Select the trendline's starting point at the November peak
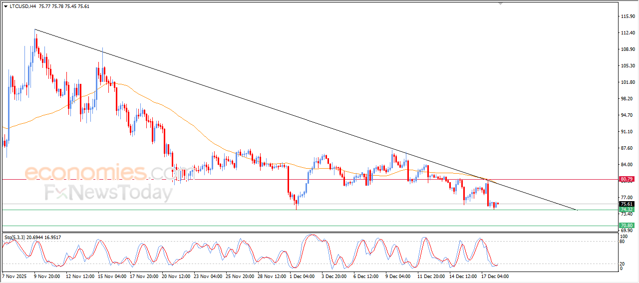The width and height of the screenshot is (639, 283). [35, 29]
